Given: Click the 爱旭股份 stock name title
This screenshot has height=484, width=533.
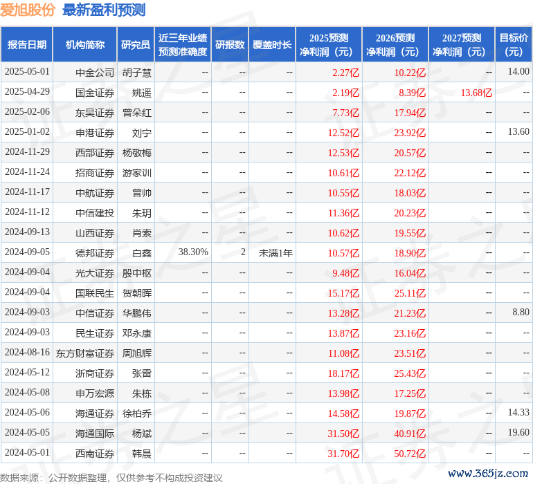Looking at the screenshot, I should 28,10.
